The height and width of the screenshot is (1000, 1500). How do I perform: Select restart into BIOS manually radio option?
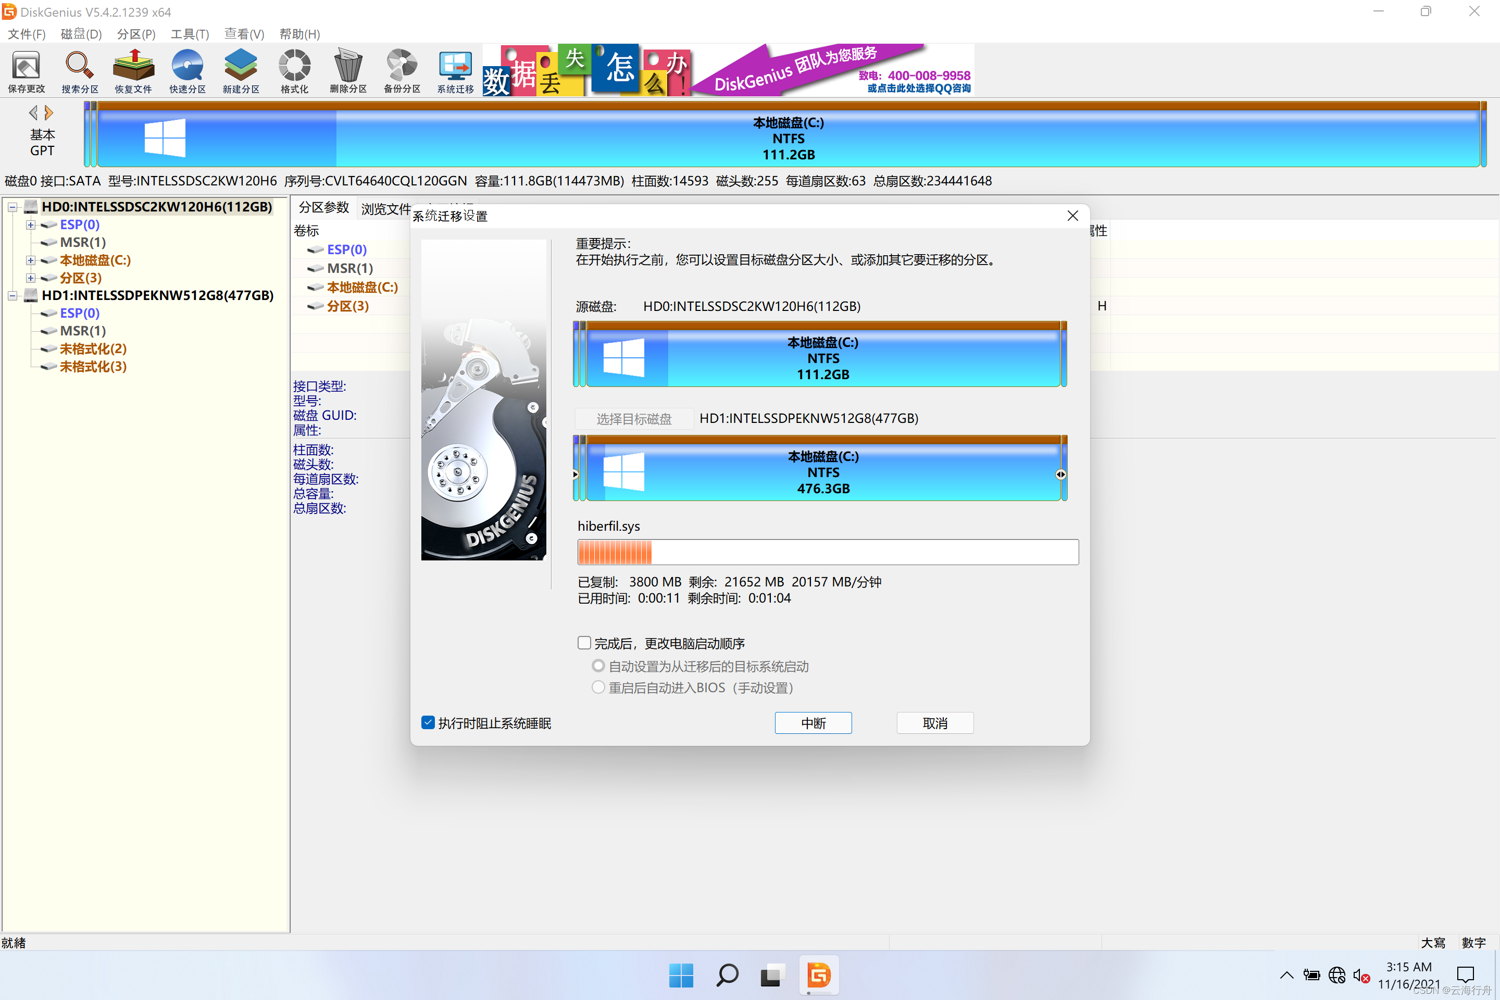click(x=597, y=687)
